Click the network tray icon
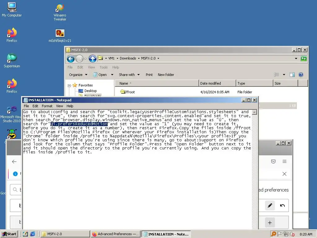Image resolution: width=317 pixels, height=238 pixels. (286, 234)
